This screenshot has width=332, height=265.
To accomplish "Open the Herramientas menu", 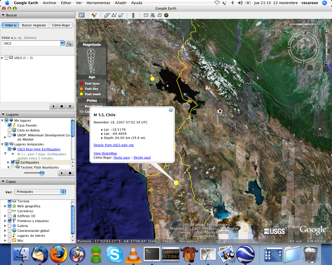I will tap(98, 3).
